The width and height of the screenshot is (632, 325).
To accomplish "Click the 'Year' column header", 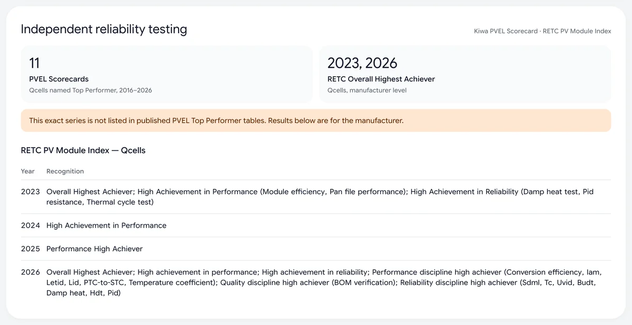I will [x=28, y=171].
